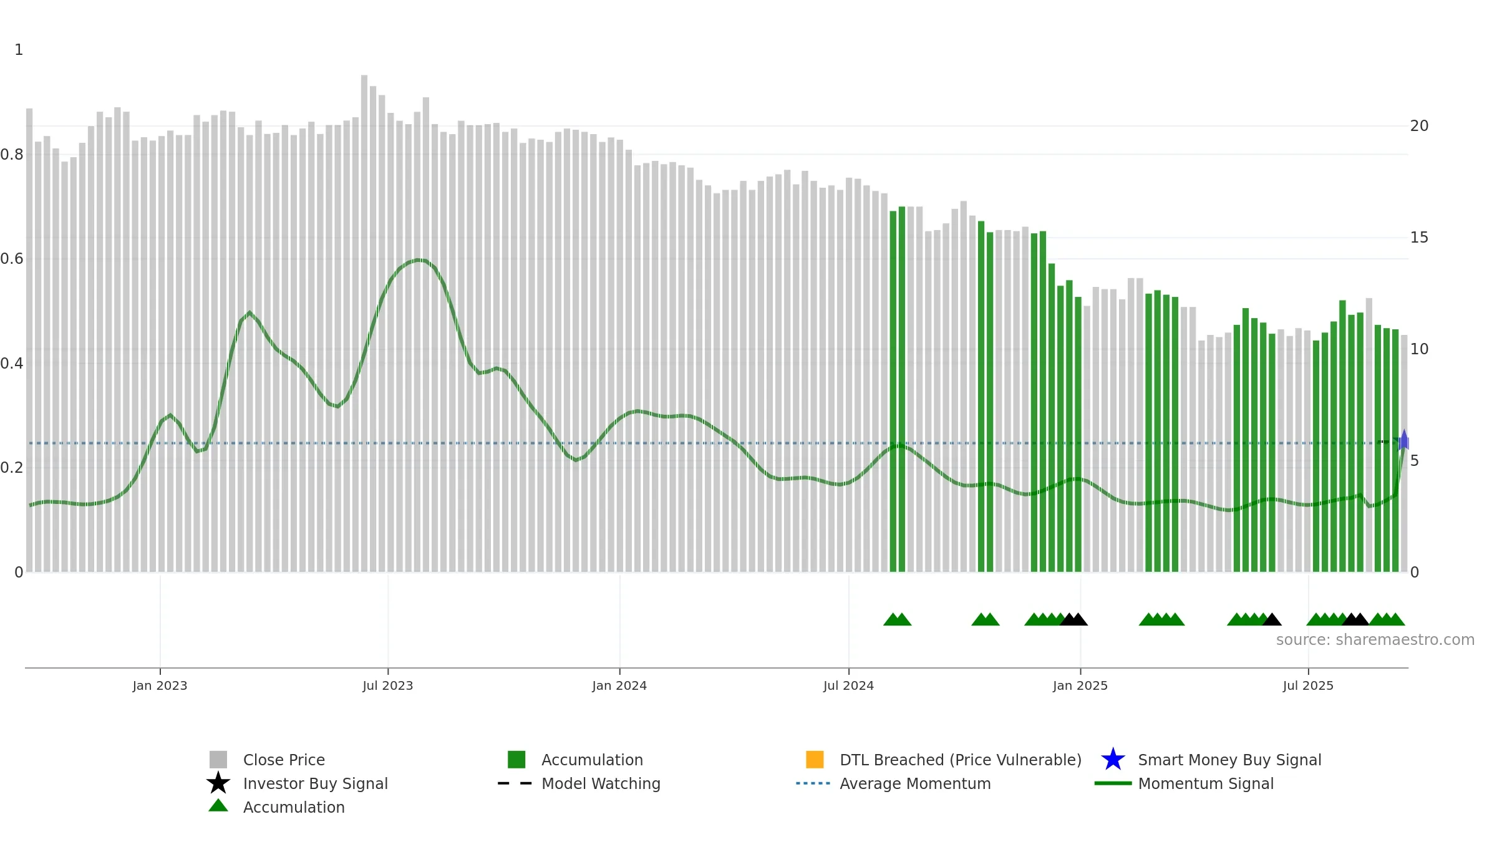Viewport: 1497px width, 842px height.
Task: Click the Investor Buy Signal legend label
Action: (316, 783)
